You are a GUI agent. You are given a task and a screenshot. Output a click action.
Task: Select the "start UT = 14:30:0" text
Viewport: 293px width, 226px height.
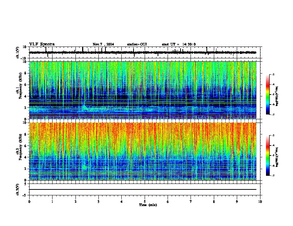179,44
